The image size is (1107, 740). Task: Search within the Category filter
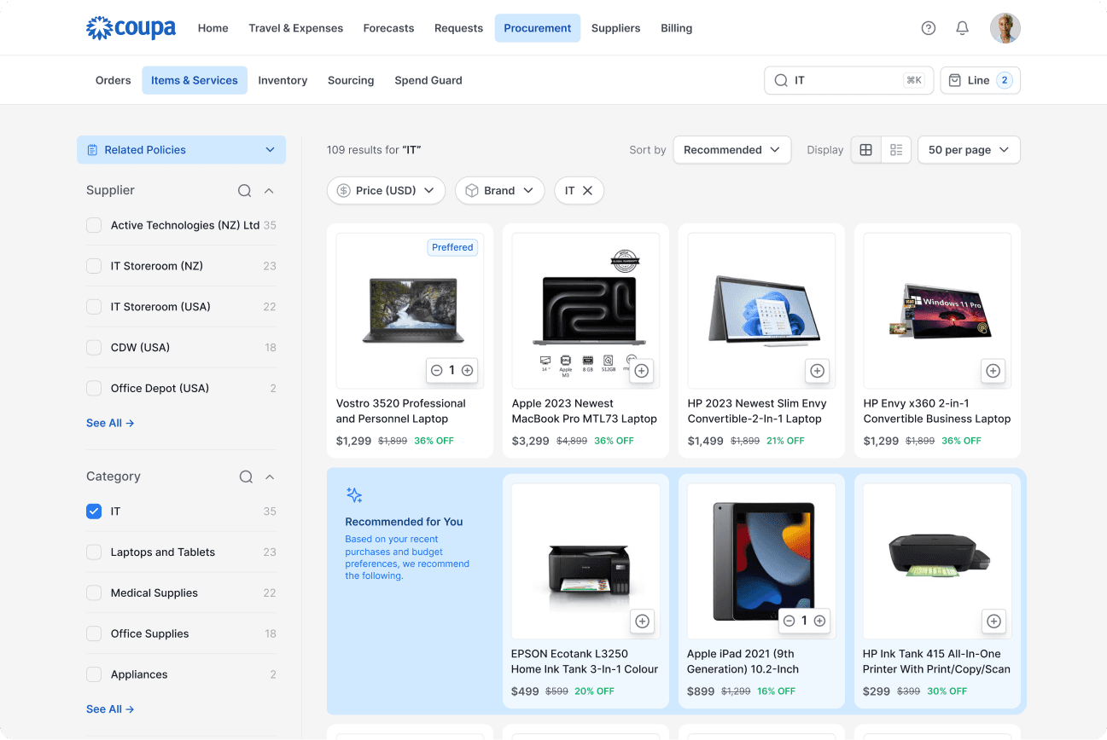pos(246,477)
